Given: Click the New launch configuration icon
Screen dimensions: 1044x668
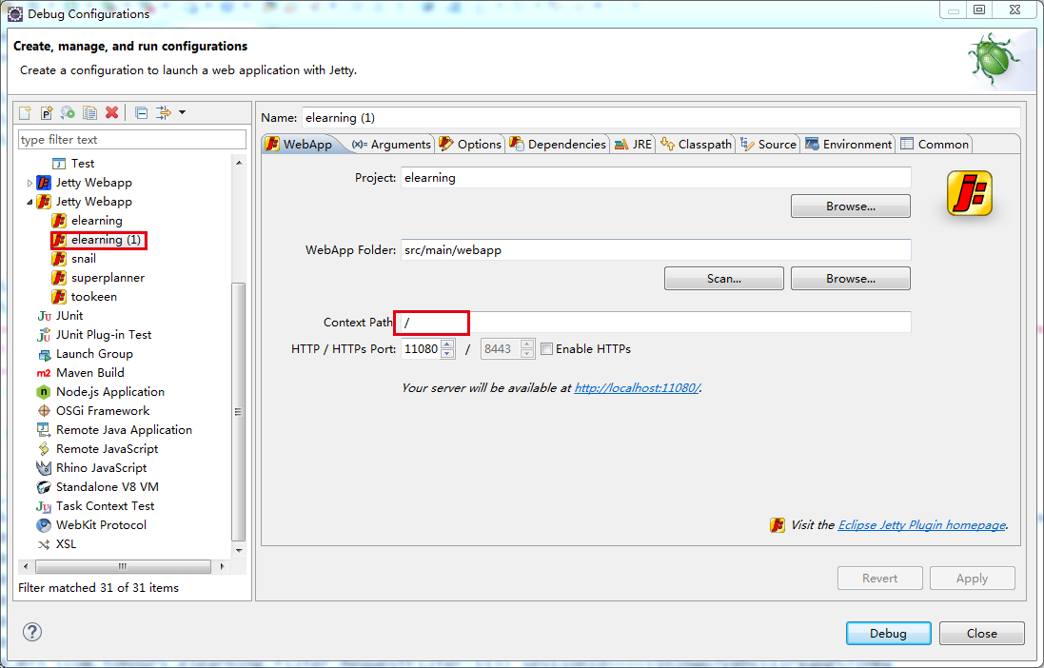Looking at the screenshot, I should tap(26, 112).
